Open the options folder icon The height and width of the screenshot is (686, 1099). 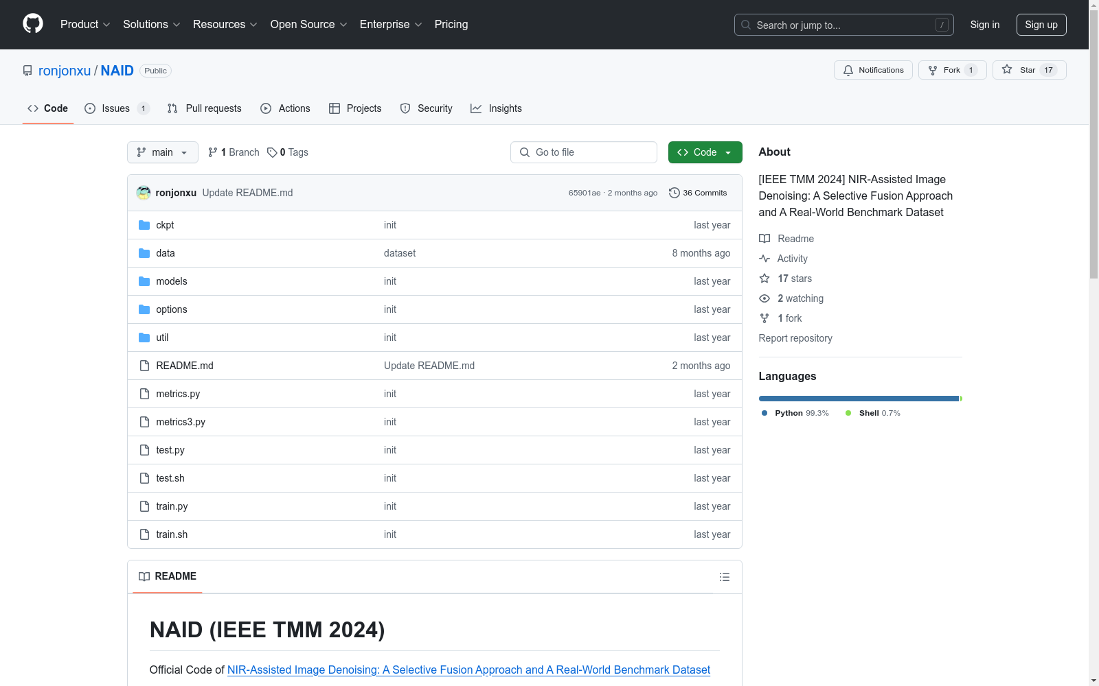tap(144, 309)
